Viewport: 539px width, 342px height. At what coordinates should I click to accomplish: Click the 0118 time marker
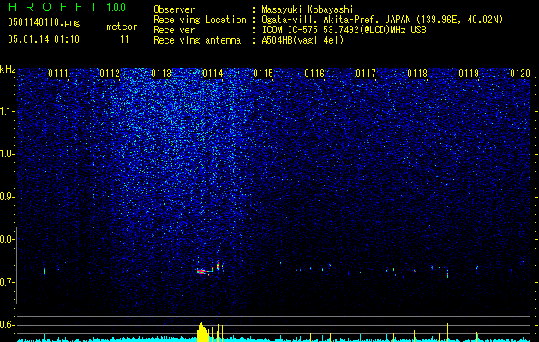(x=417, y=74)
